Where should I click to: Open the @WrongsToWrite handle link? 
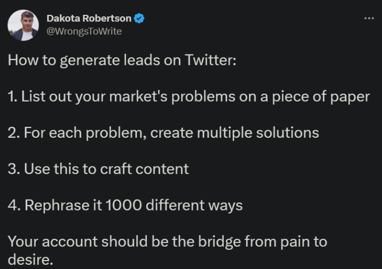click(x=84, y=31)
